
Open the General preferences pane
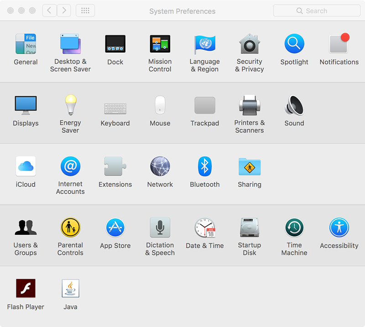26,44
